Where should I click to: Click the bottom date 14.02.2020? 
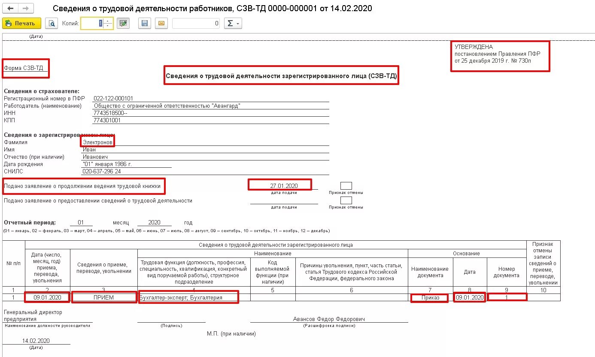[x=36, y=341]
